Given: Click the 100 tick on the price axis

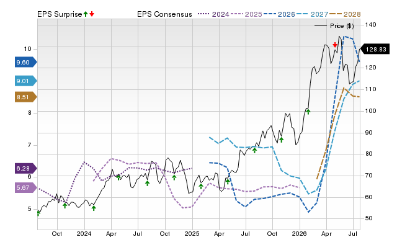Looking at the screenshot, I should point(371,111).
